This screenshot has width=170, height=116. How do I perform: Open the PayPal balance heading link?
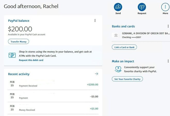[19, 21]
